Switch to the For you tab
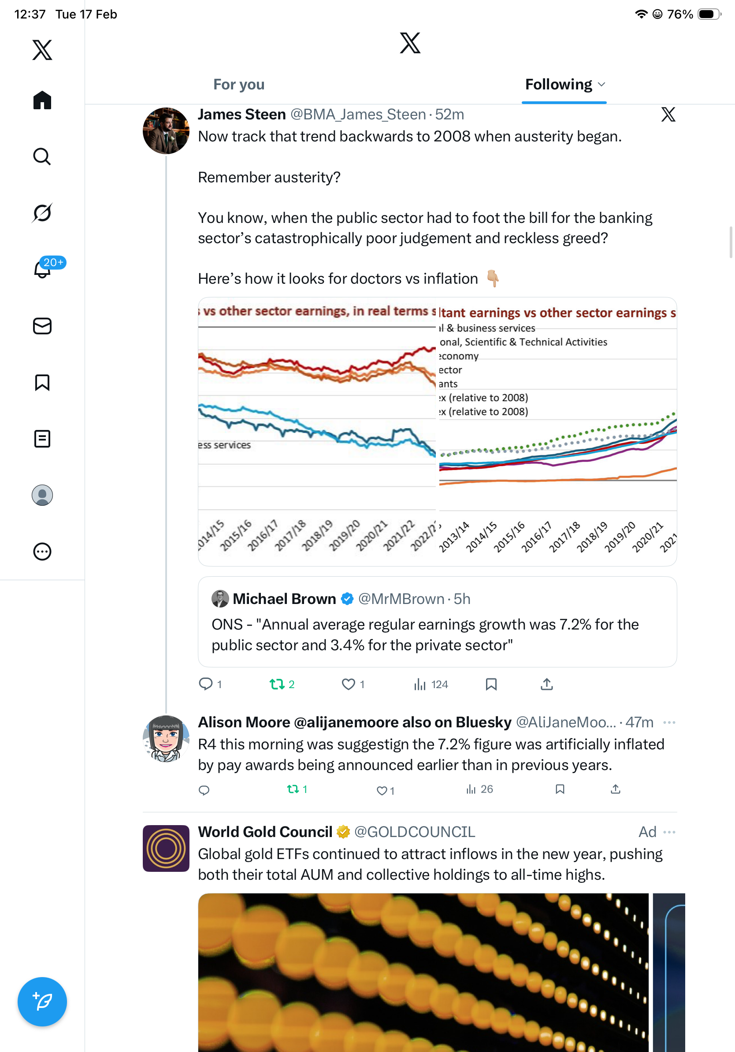Viewport: 735px width, 1052px height. point(239,85)
